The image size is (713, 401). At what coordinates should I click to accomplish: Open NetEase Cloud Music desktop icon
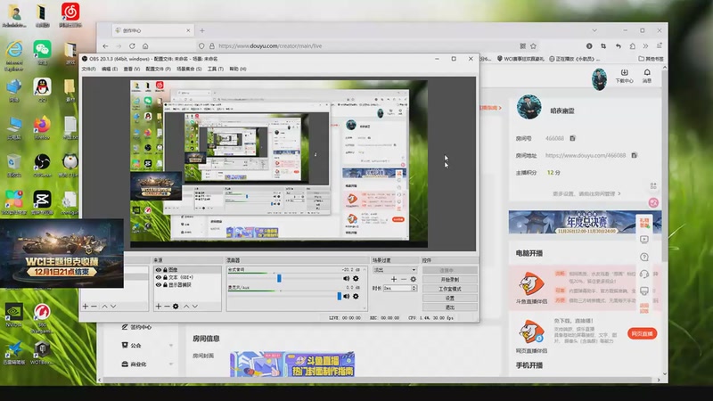point(70,12)
